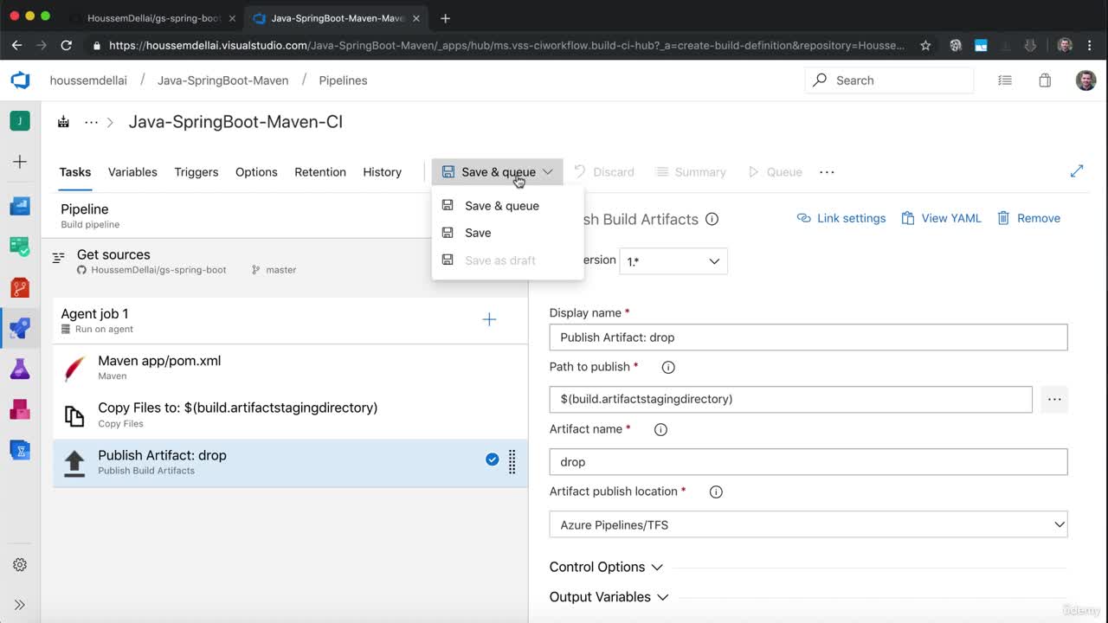Viewport: 1108px width, 623px height.
Task: Toggle full screen mode icon
Action: point(1077,171)
